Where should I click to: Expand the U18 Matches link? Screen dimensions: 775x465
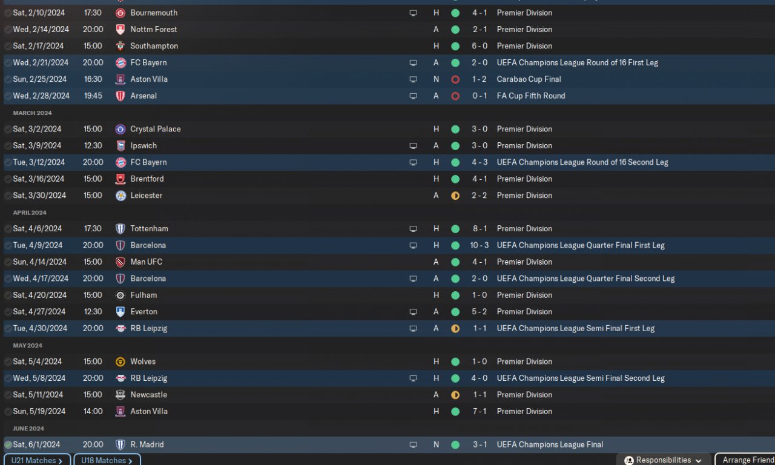(x=107, y=460)
